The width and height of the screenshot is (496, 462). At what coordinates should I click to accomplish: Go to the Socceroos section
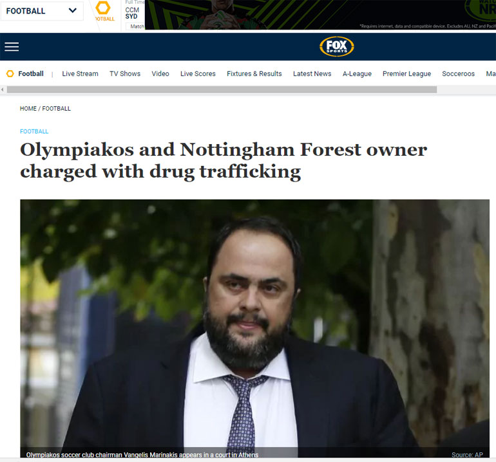coord(459,73)
